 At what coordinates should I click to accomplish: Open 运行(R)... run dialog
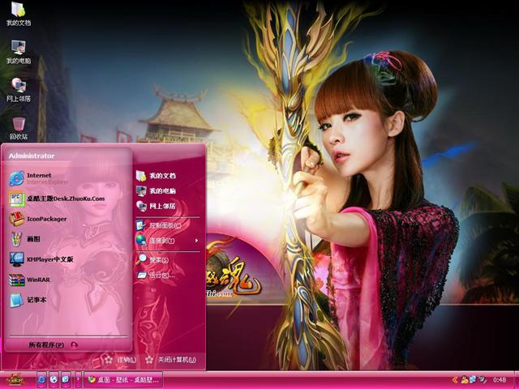point(155,275)
